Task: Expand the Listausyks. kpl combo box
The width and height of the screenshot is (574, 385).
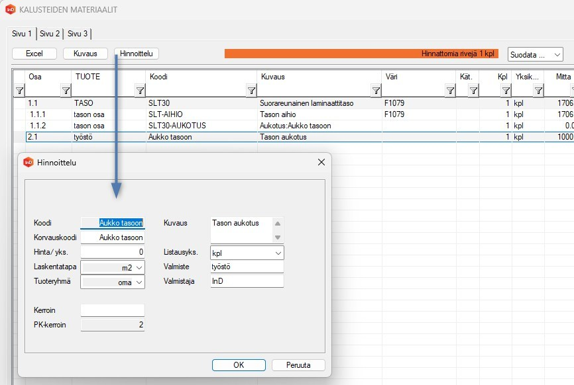Action: [278, 253]
